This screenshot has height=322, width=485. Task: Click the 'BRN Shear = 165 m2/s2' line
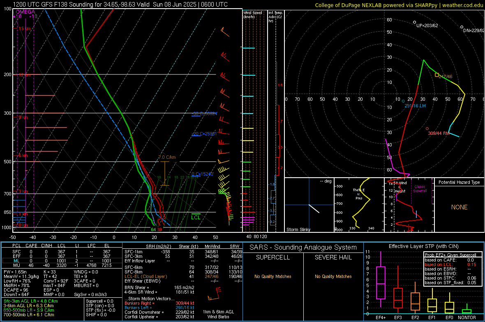click(x=159, y=287)
